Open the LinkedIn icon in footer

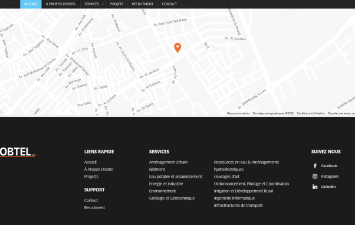tap(315, 187)
